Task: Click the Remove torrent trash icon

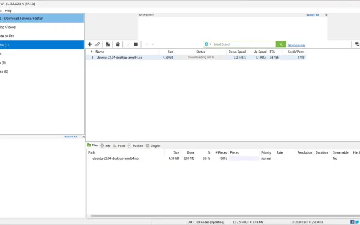Action: (x=118, y=44)
